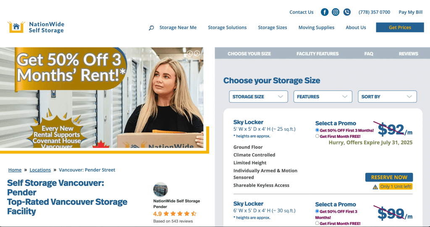The image size is (430, 227).
Task: Go to Locations breadcrumb link
Action: point(40,170)
